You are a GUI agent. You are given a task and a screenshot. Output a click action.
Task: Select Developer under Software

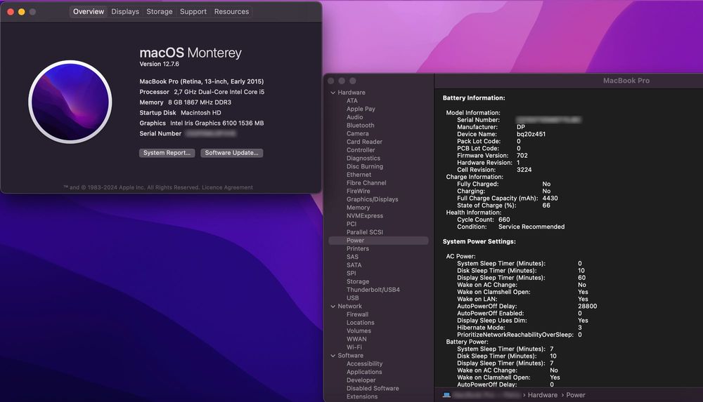point(361,380)
